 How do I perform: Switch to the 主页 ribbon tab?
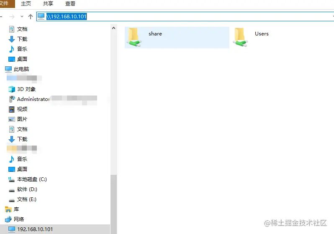pyautogui.click(x=26, y=4)
